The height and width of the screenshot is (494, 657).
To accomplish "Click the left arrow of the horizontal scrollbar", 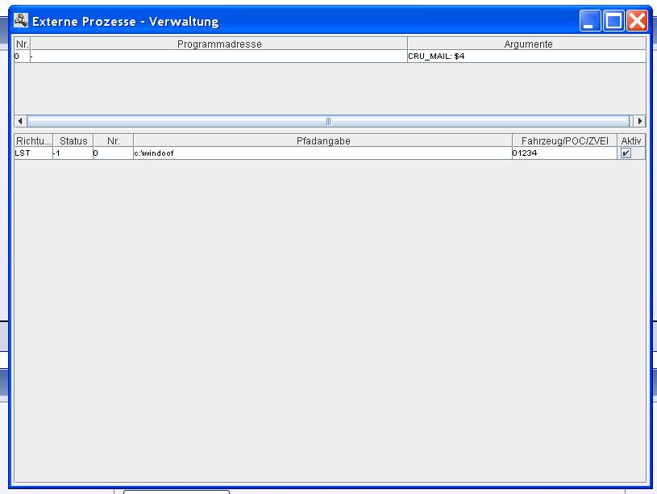I will pyautogui.click(x=20, y=121).
